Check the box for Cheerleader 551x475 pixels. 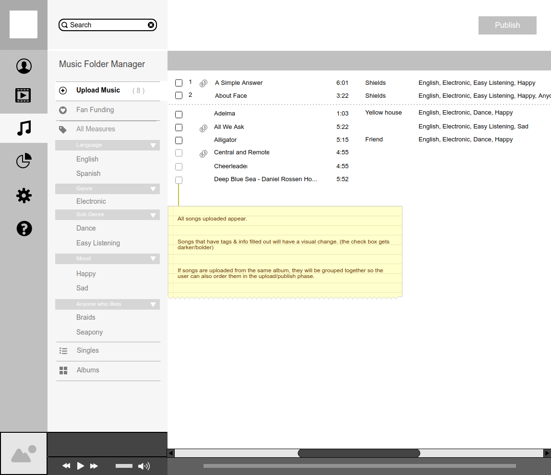[x=179, y=167]
